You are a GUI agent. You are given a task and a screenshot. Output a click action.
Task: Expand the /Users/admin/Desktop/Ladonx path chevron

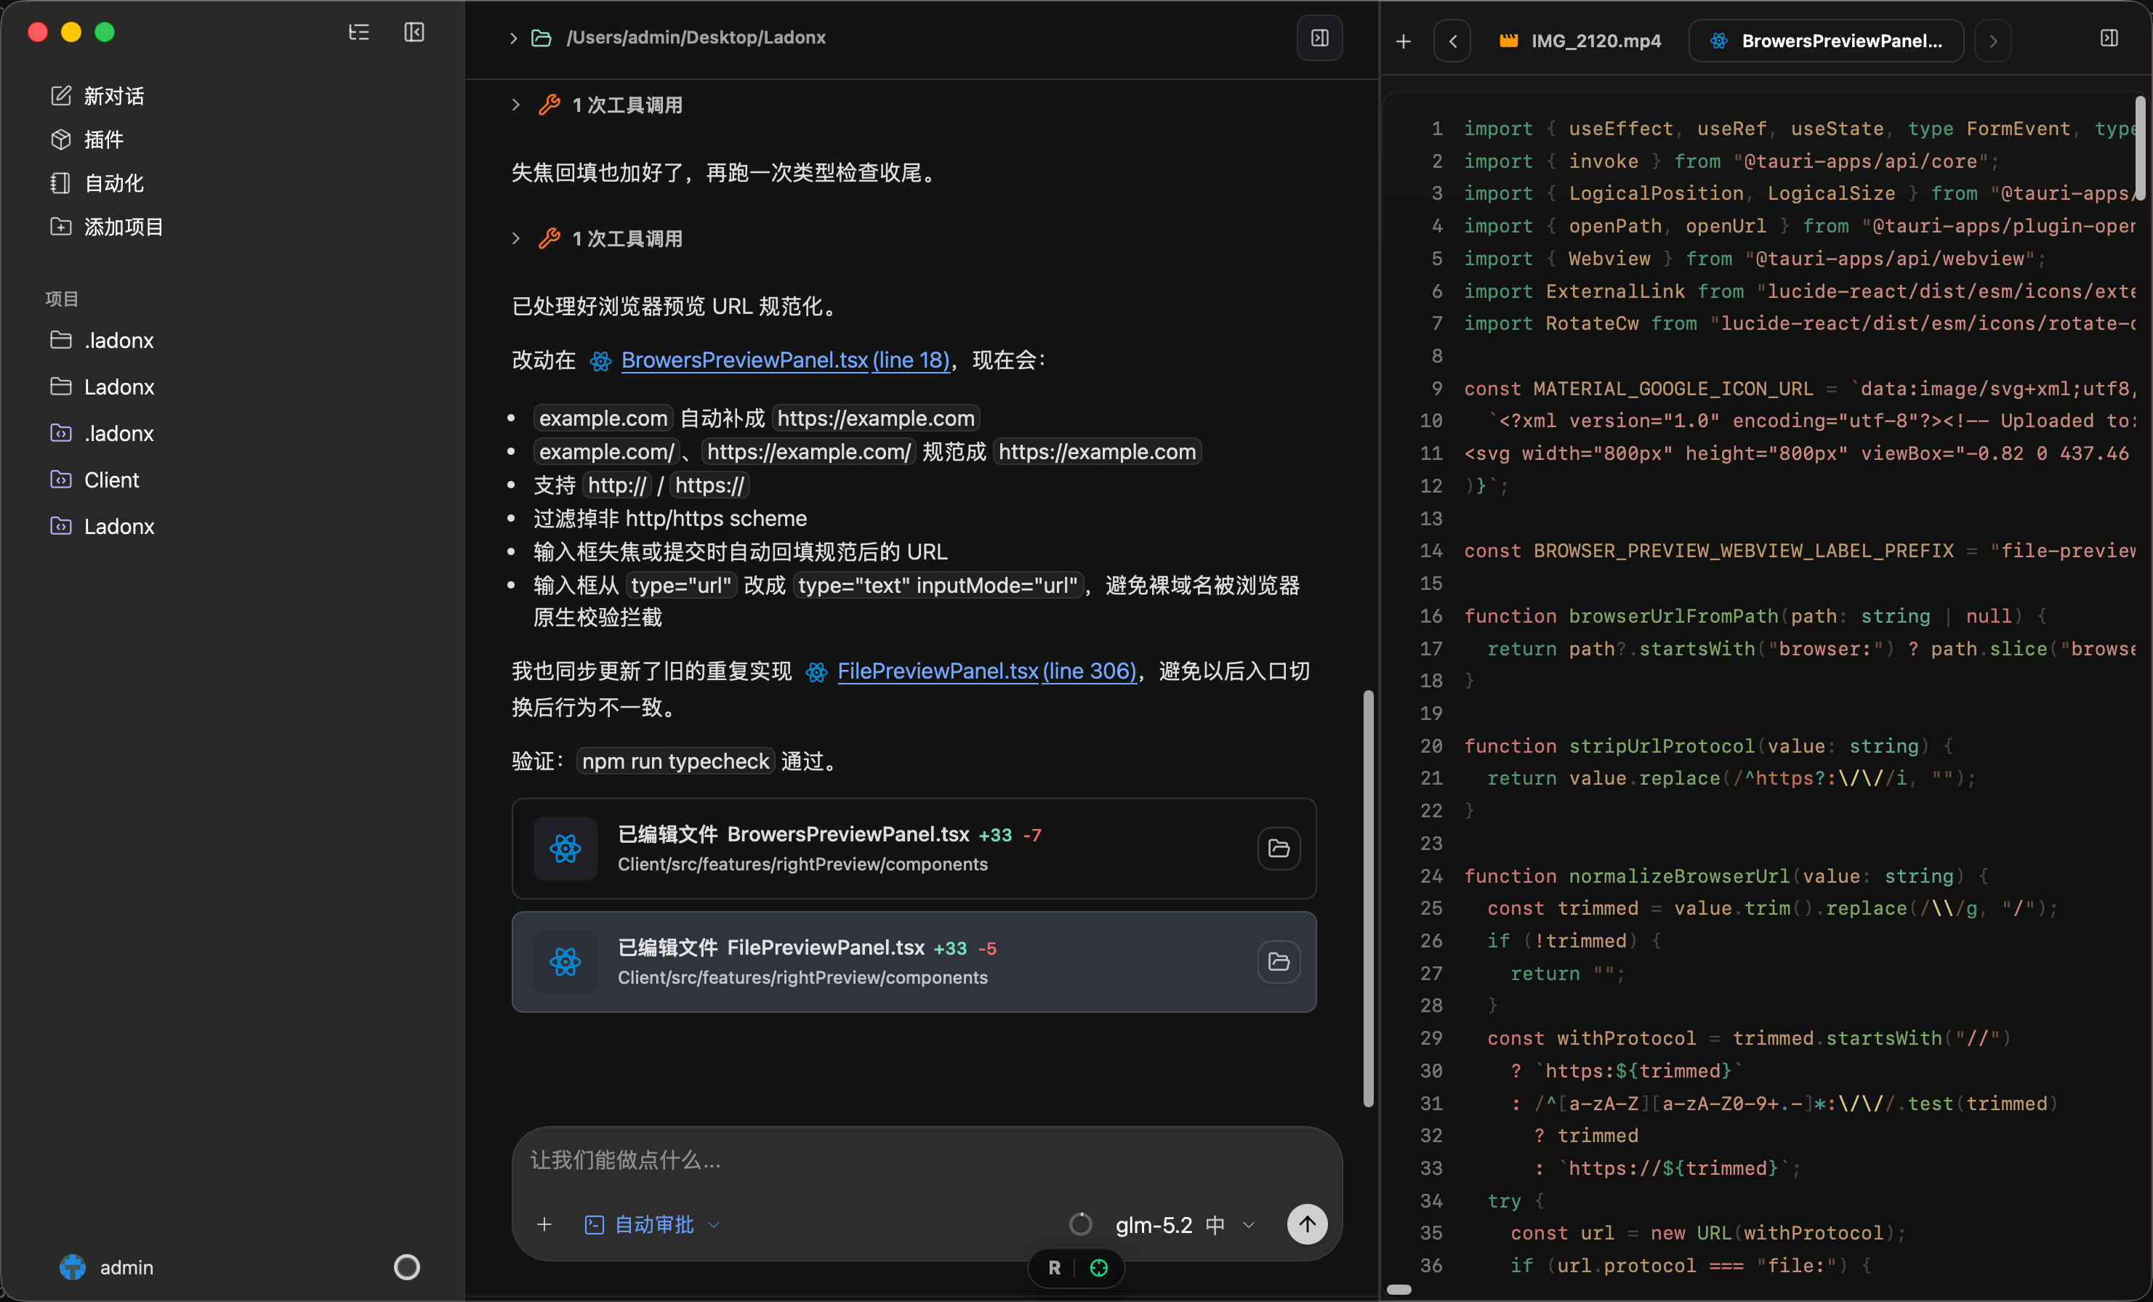pos(513,38)
